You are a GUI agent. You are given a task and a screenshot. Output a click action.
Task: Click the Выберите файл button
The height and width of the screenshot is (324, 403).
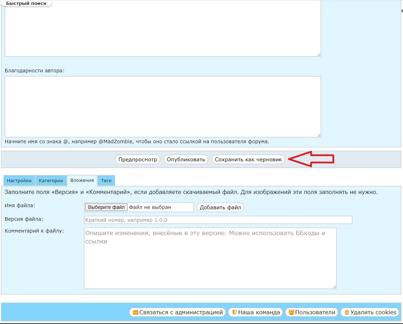point(106,207)
